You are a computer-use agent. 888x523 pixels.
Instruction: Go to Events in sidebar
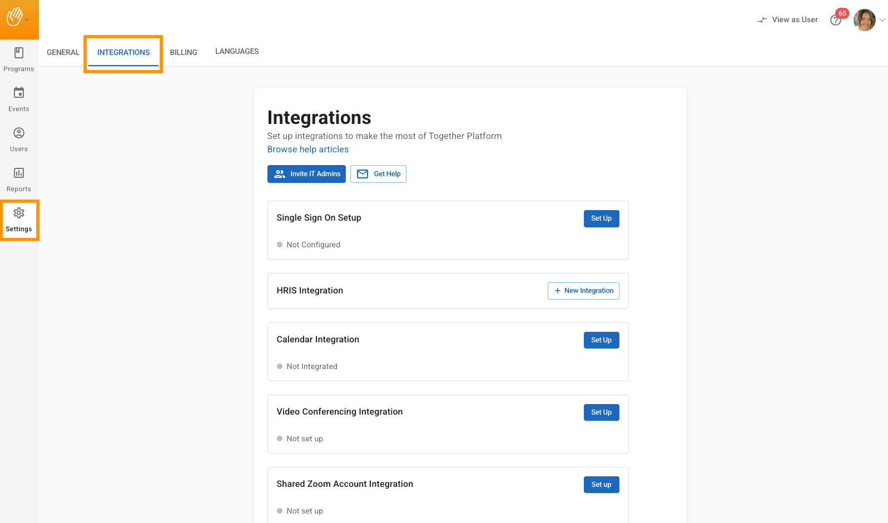[x=19, y=99]
